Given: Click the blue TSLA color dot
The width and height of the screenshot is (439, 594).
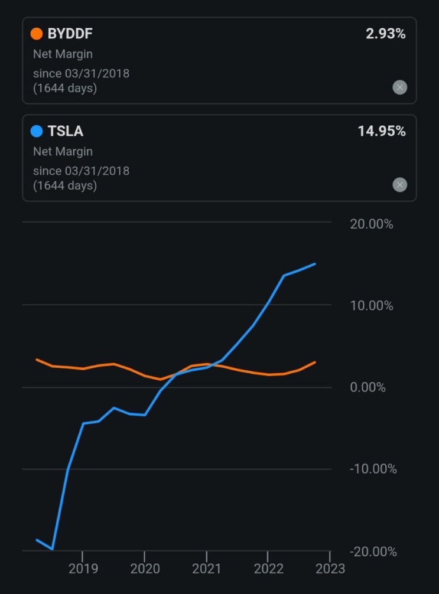Looking at the screenshot, I should click(x=37, y=131).
